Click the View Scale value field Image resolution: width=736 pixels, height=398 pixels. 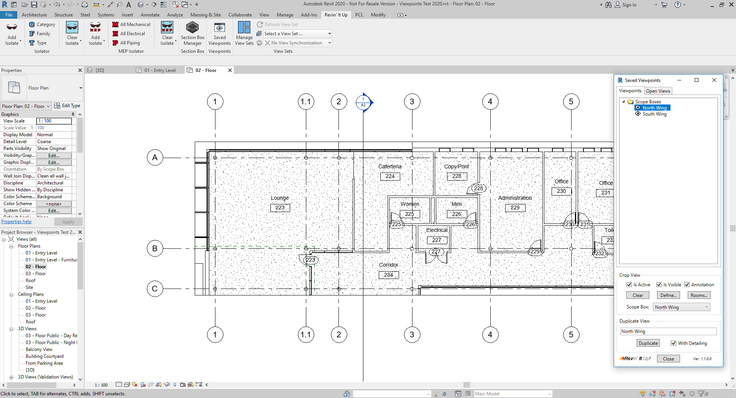coord(54,121)
